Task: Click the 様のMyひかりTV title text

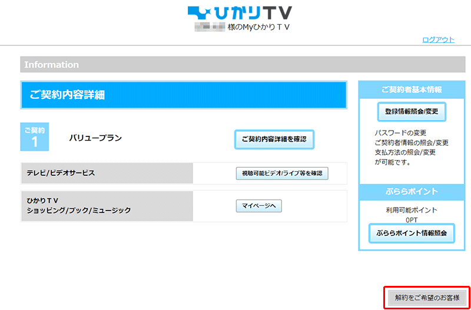Action: [258, 27]
